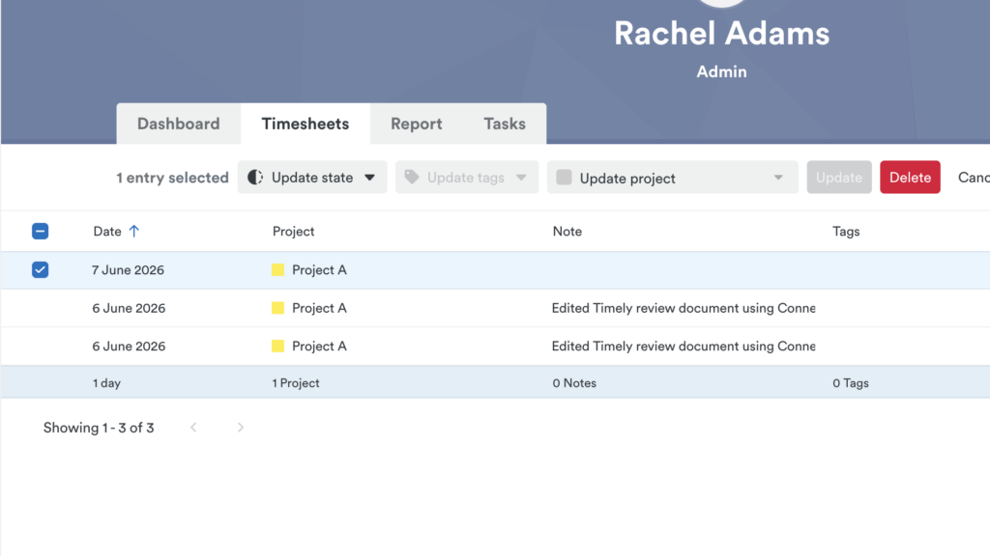The width and height of the screenshot is (990, 556).
Task: Click the 1 entry selected label
Action: click(x=172, y=178)
